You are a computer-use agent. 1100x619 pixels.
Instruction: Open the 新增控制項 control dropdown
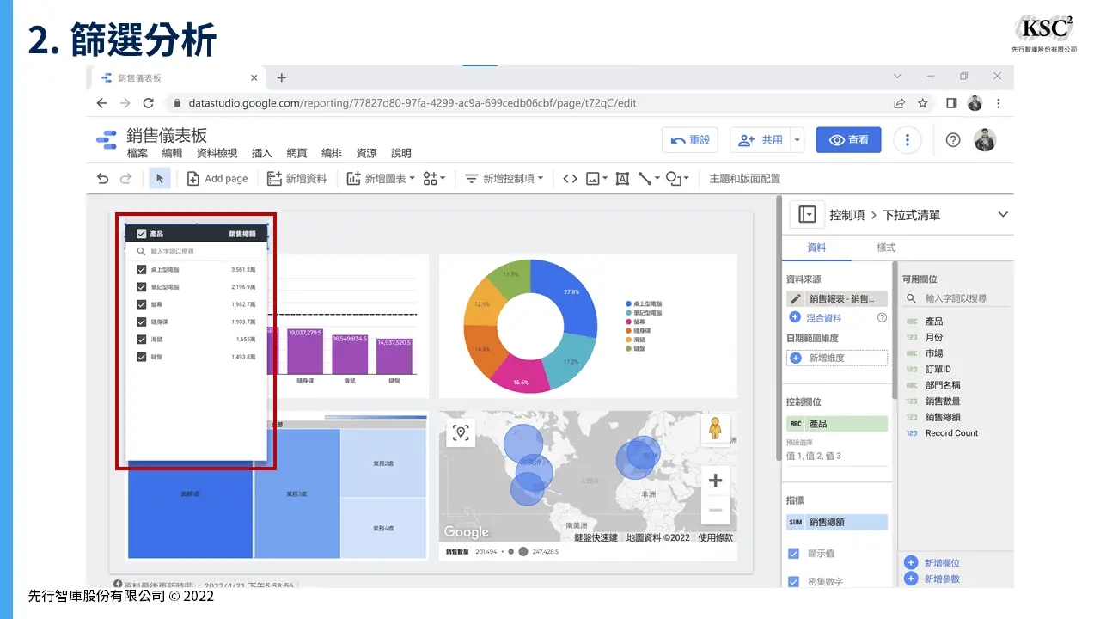pos(504,179)
